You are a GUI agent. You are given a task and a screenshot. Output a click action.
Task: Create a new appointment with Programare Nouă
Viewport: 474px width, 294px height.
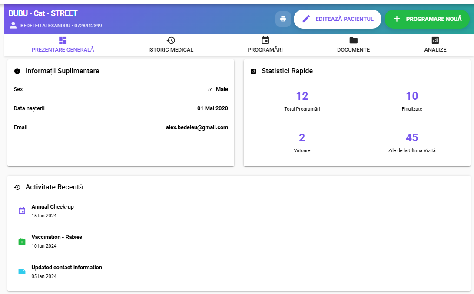(x=427, y=19)
